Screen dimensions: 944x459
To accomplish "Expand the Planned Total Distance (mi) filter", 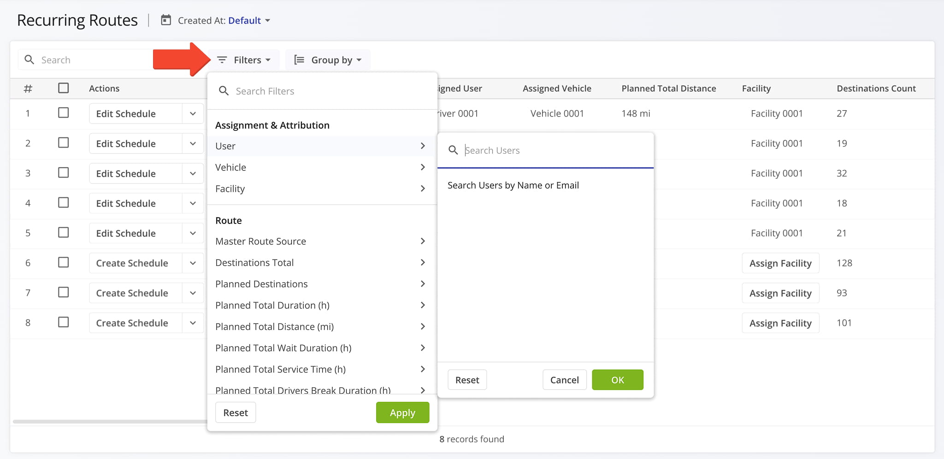I will point(422,326).
